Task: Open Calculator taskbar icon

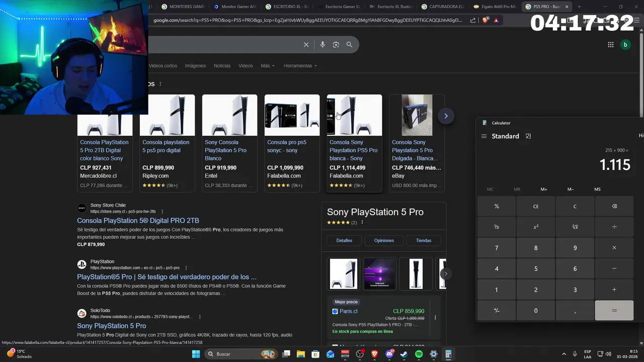Action: (x=448, y=354)
